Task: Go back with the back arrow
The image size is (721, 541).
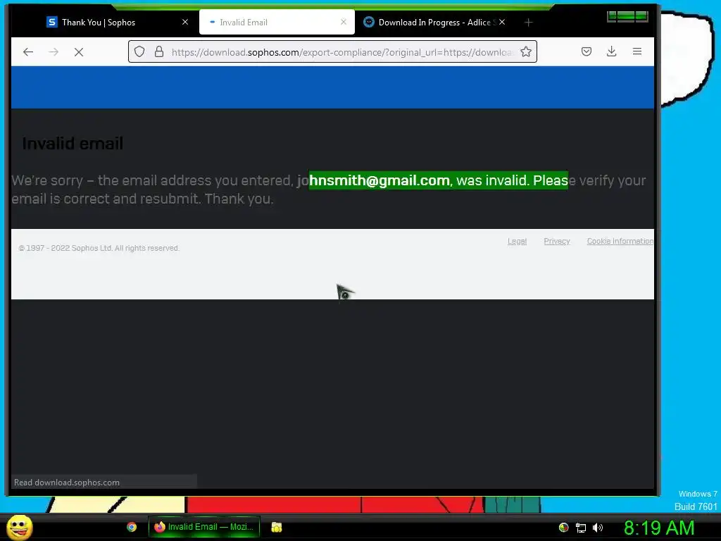Action: pos(28,52)
